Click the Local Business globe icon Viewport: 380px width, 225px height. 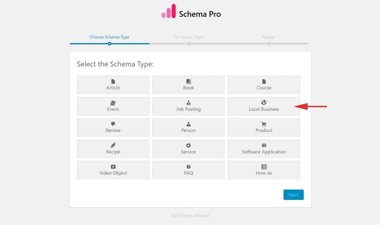(x=264, y=103)
